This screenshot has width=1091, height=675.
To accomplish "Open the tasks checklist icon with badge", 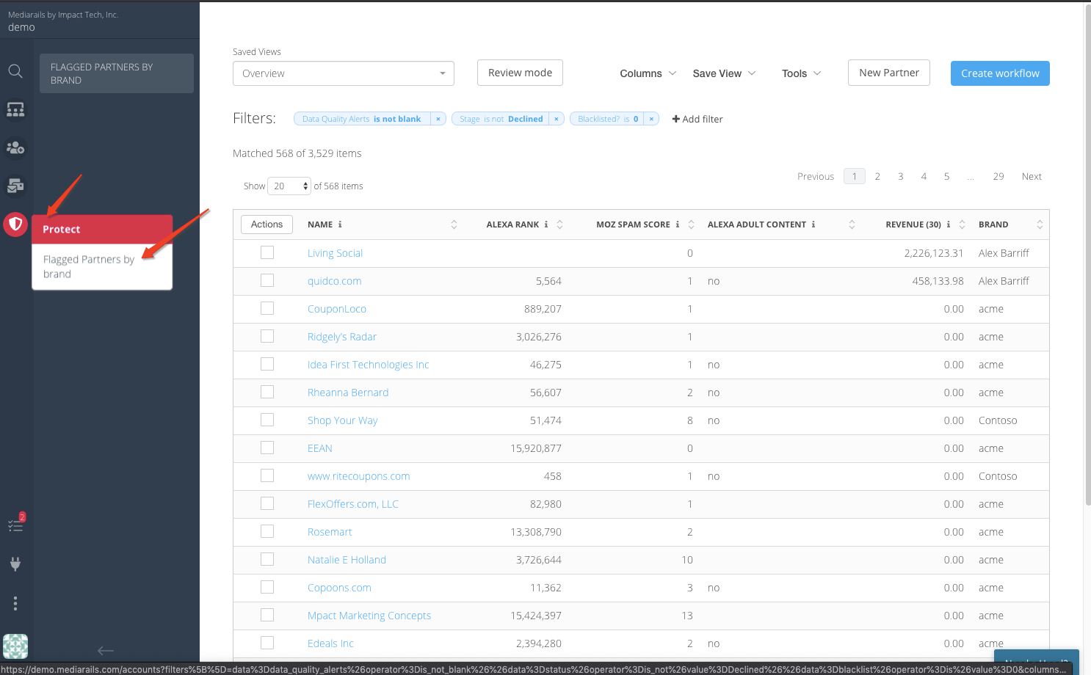I will (x=15, y=525).
